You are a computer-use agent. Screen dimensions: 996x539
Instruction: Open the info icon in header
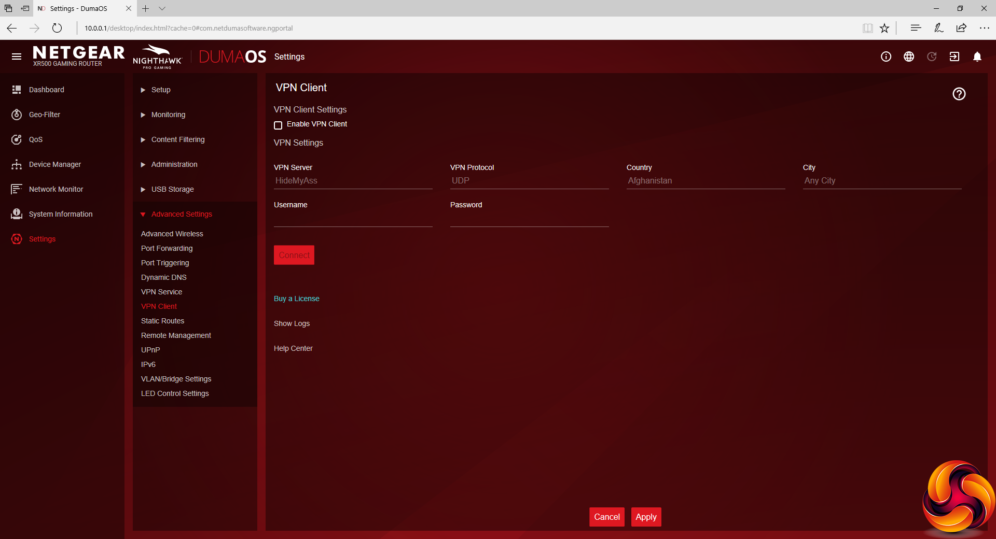point(886,56)
